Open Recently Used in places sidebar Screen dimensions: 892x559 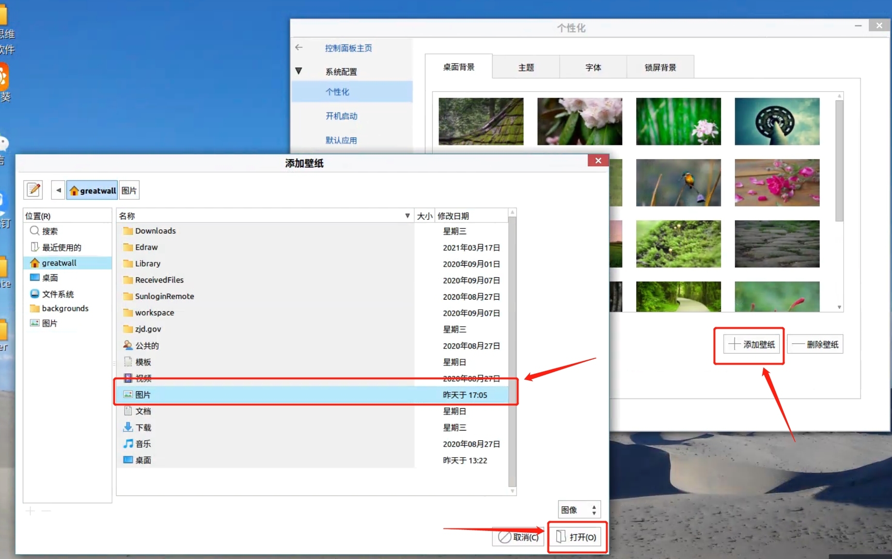tap(61, 247)
